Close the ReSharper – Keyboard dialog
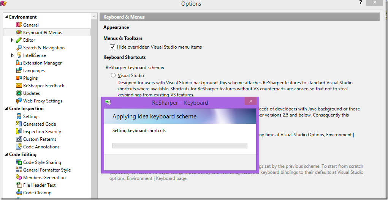388x200 pixels. (x=251, y=101)
